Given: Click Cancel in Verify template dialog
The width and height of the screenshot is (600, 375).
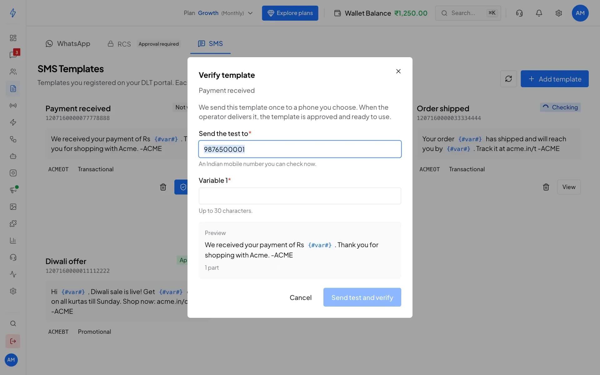Looking at the screenshot, I should tap(300, 297).
